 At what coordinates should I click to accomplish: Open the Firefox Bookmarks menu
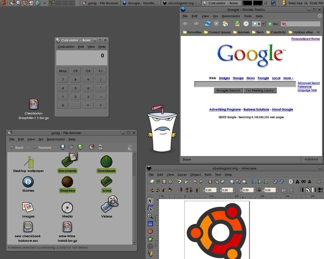tap(231, 16)
